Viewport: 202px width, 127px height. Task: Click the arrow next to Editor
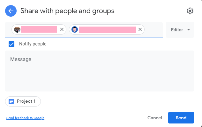[189, 30]
